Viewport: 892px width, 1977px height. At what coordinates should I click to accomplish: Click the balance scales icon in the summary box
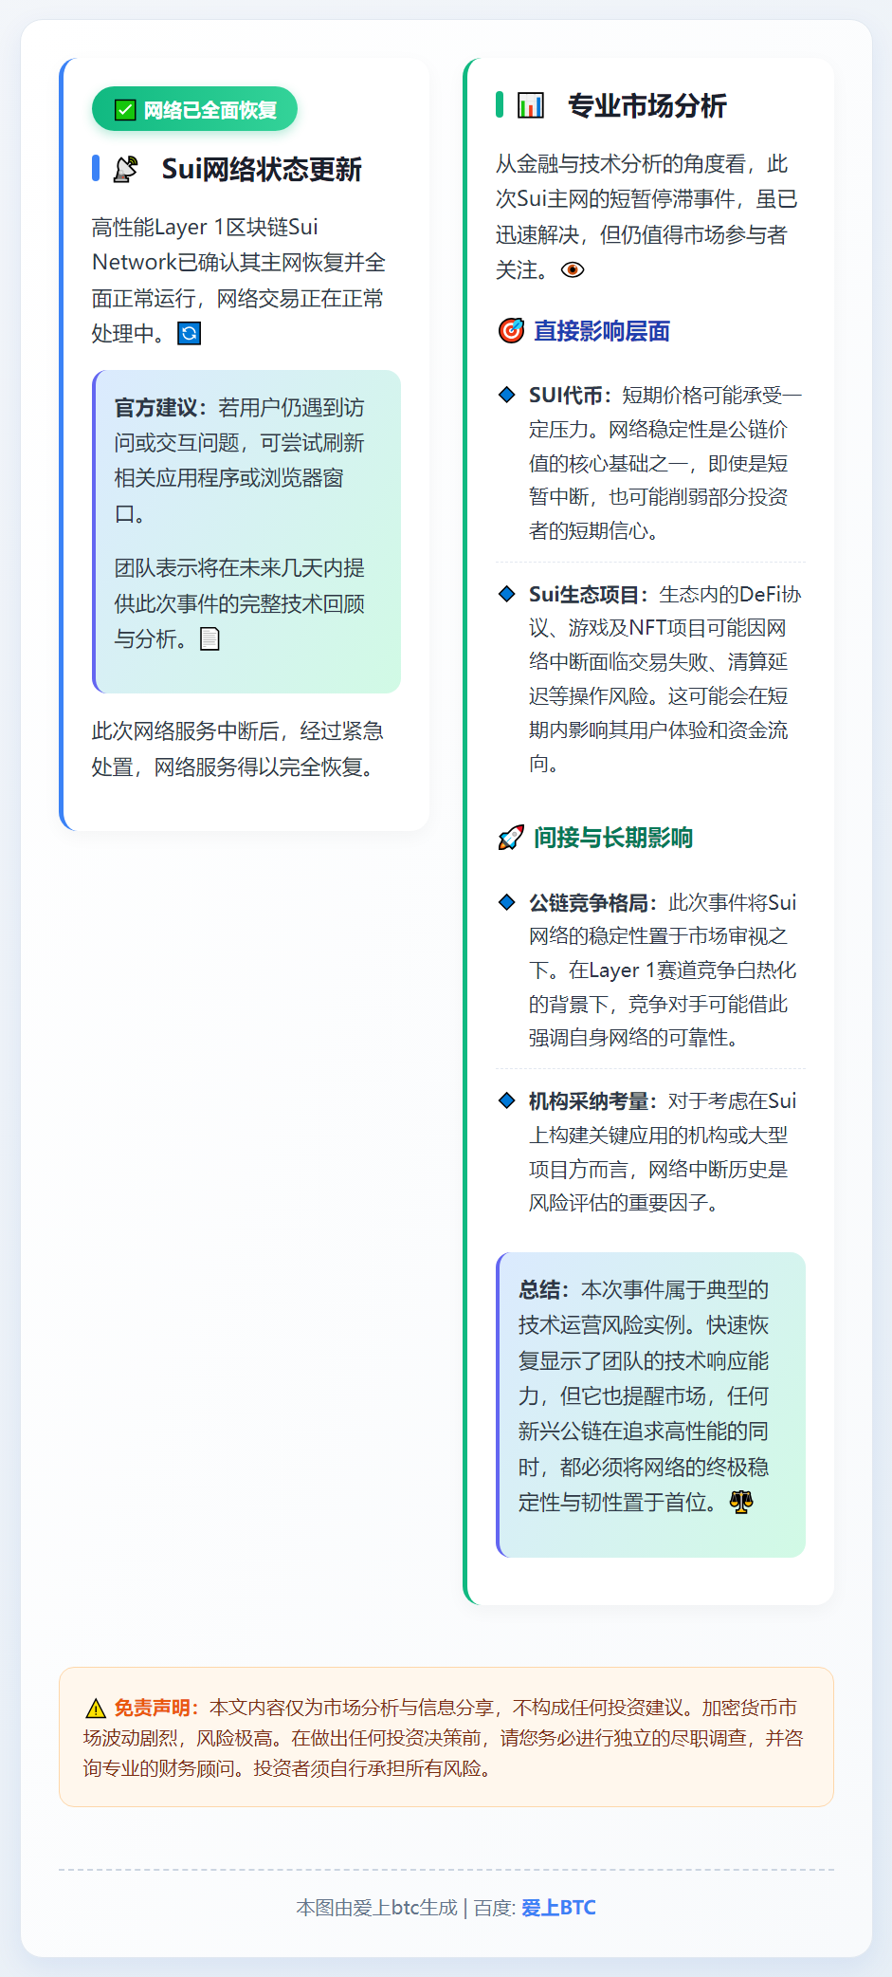pos(741,1502)
